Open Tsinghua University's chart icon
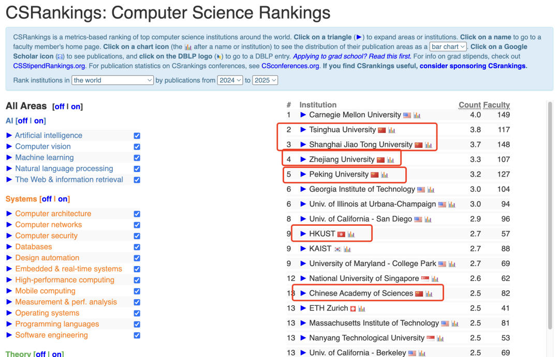Screen dimensions: 559x357 [x=392, y=130]
